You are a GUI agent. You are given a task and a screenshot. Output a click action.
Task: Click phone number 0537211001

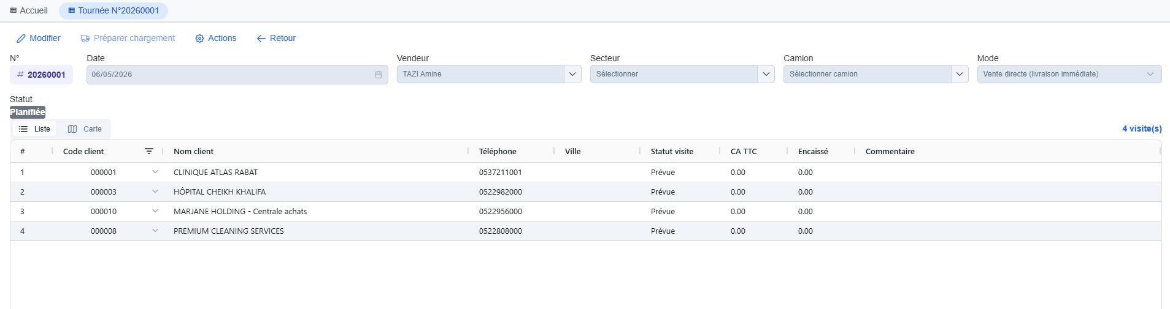pyautogui.click(x=500, y=173)
